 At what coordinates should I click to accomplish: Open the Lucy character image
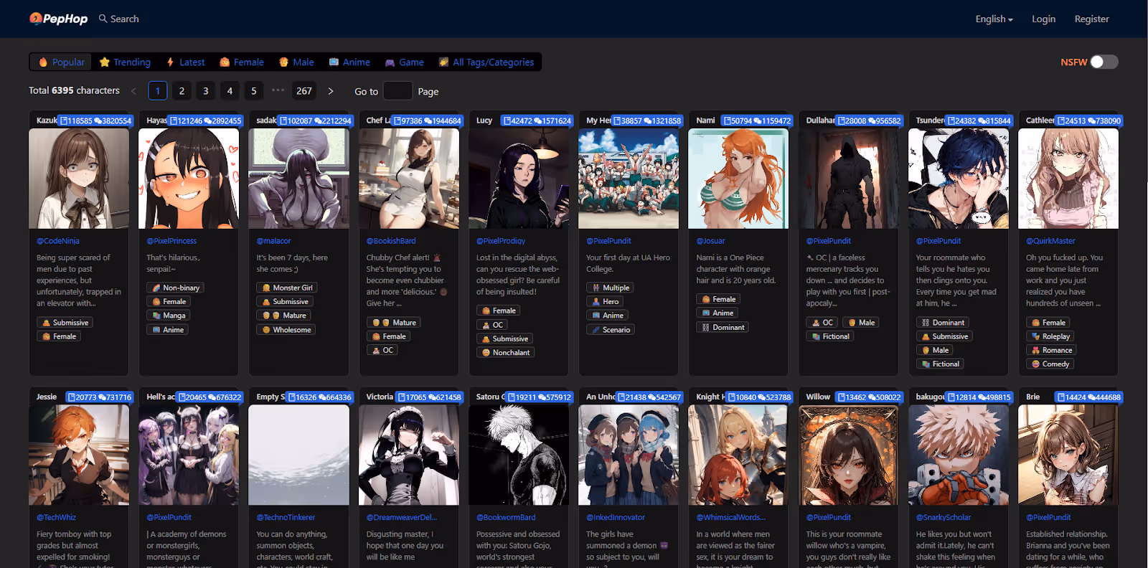[519, 179]
